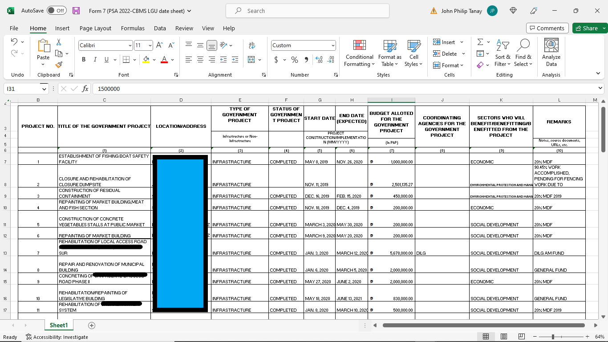Open the Name Box dropdown arrow
Viewport: 608px width, 342px height.
tap(44, 89)
